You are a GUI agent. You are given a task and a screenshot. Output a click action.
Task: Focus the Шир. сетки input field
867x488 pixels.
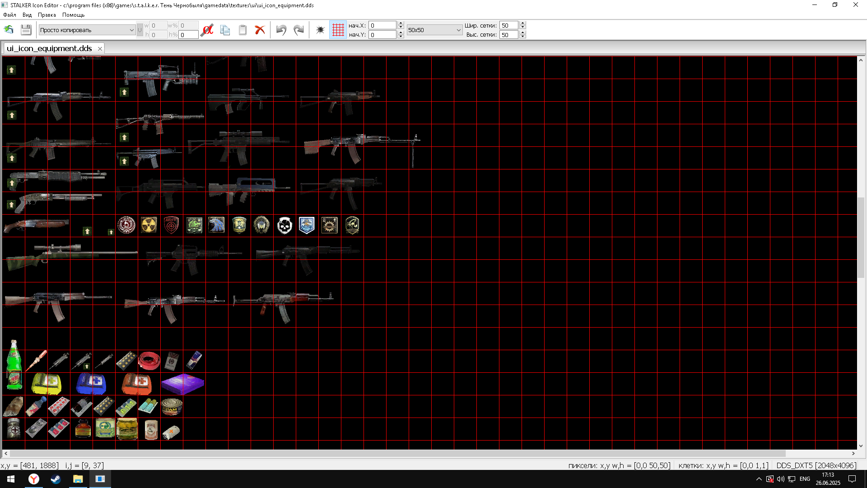pos(509,25)
